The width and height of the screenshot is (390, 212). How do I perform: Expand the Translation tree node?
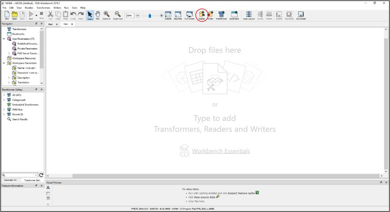pyautogui.click(x=9, y=83)
